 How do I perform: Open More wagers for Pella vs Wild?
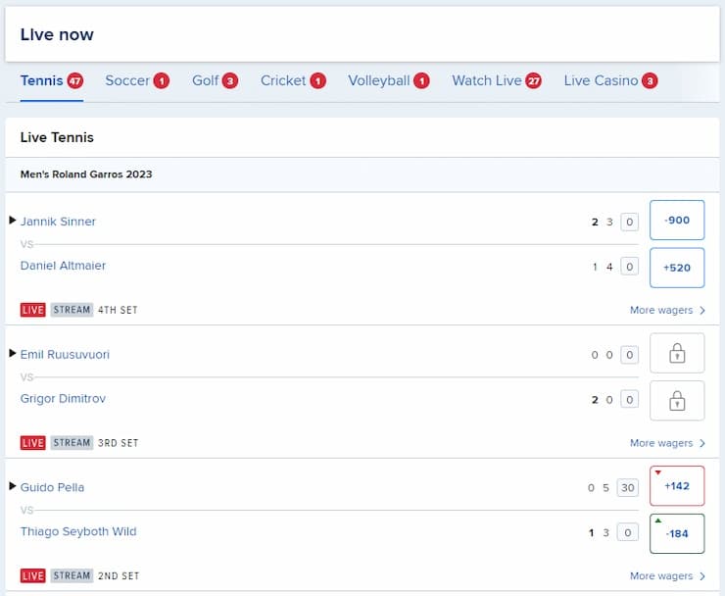tap(667, 575)
